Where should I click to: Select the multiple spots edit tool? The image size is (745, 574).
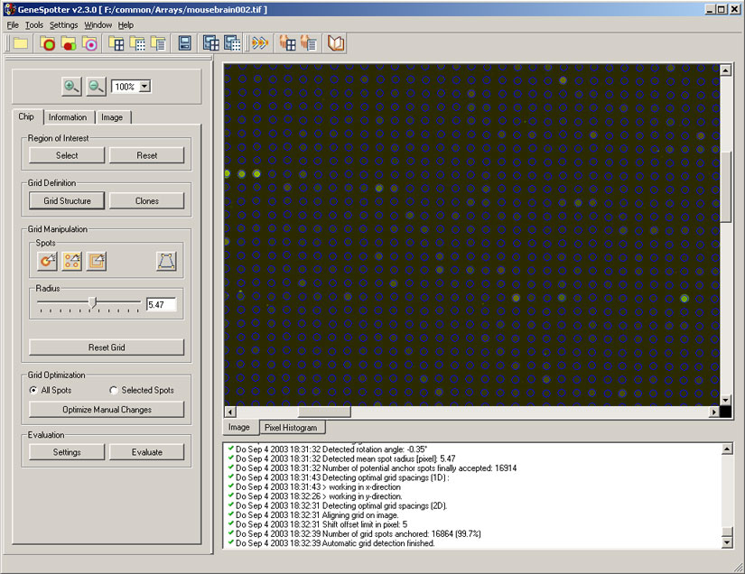[72, 261]
